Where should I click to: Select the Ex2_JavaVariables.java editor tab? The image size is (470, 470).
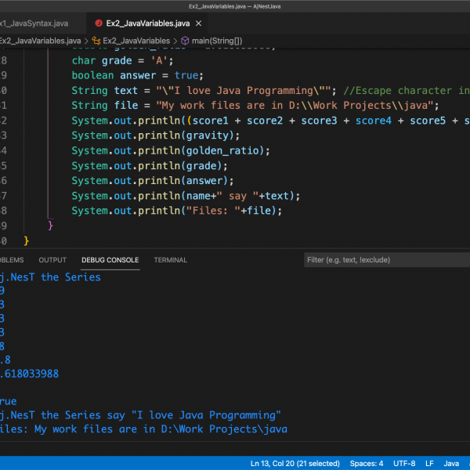coord(147,23)
